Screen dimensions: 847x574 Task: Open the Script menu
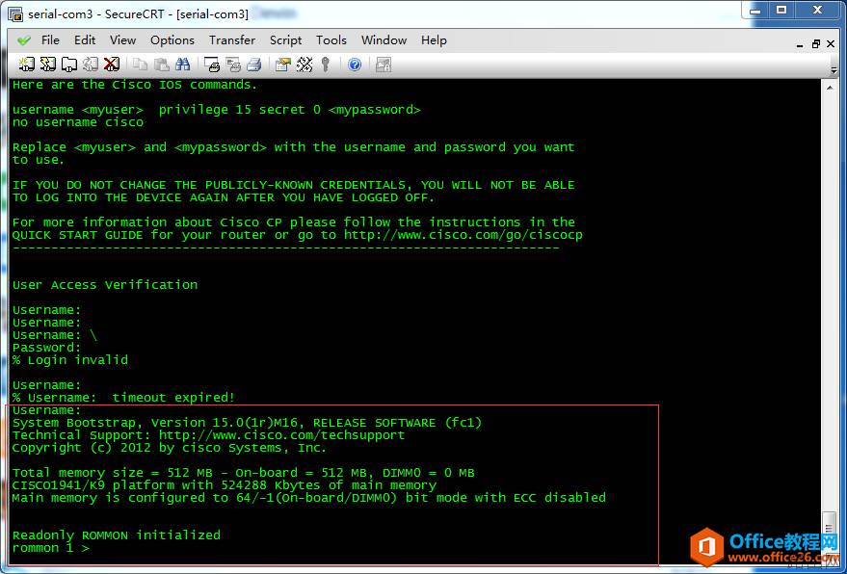(x=286, y=39)
